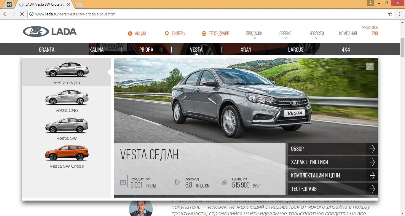Bookmark this page with star icon
This screenshot has width=405, height=216.
click(x=390, y=14)
